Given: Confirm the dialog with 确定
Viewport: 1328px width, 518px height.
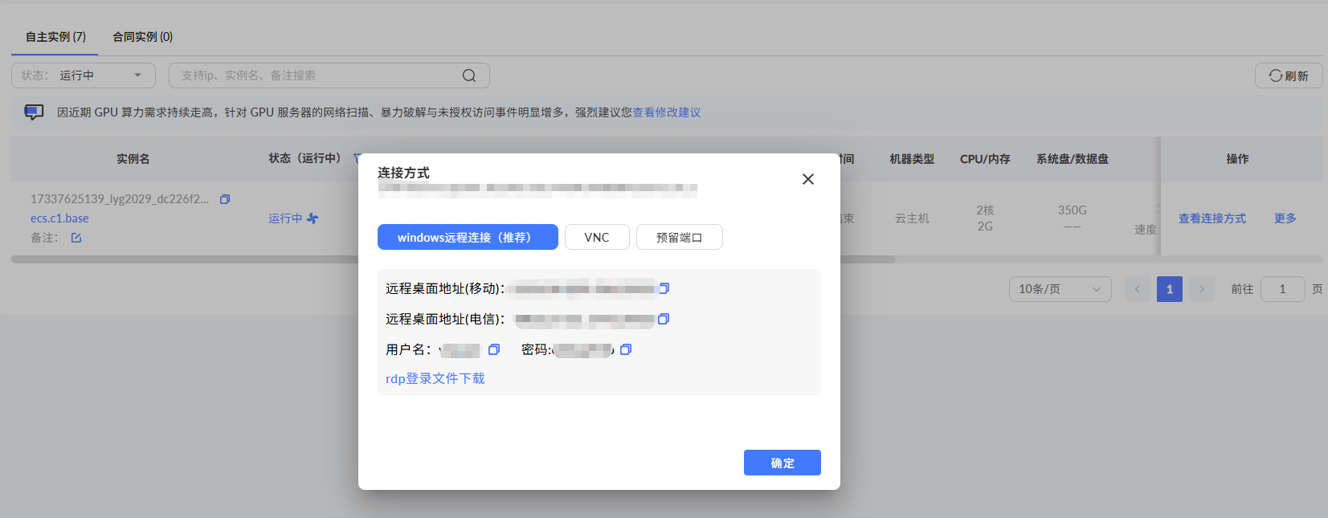Looking at the screenshot, I should coord(782,463).
